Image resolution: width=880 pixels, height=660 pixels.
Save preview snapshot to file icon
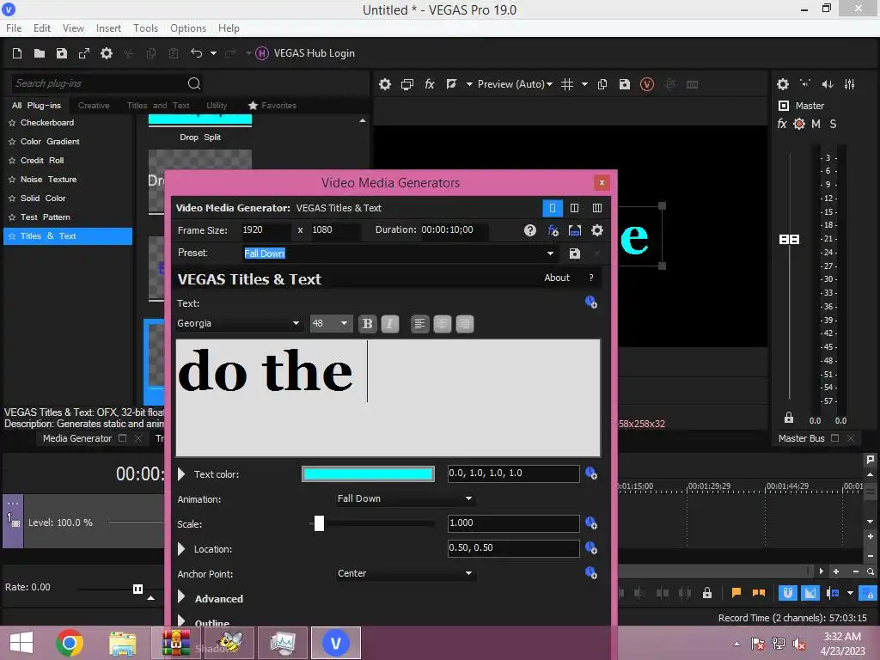(x=625, y=84)
